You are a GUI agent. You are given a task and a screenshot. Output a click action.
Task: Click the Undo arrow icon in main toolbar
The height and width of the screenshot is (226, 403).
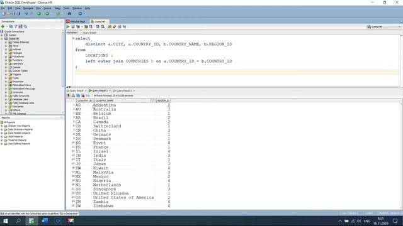pos(26,14)
